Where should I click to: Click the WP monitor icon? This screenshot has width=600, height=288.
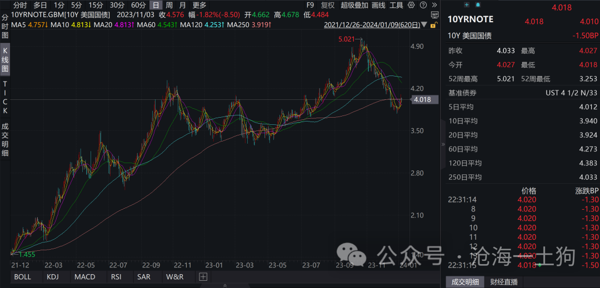pos(434,16)
